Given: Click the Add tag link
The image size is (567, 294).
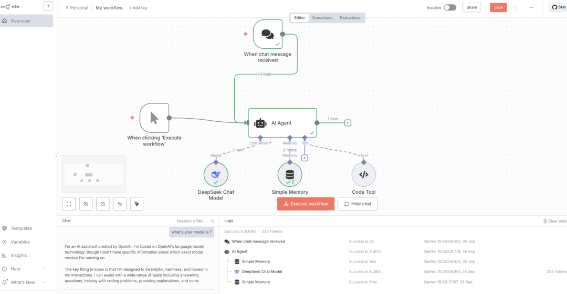Looking at the screenshot, I should [x=138, y=7].
